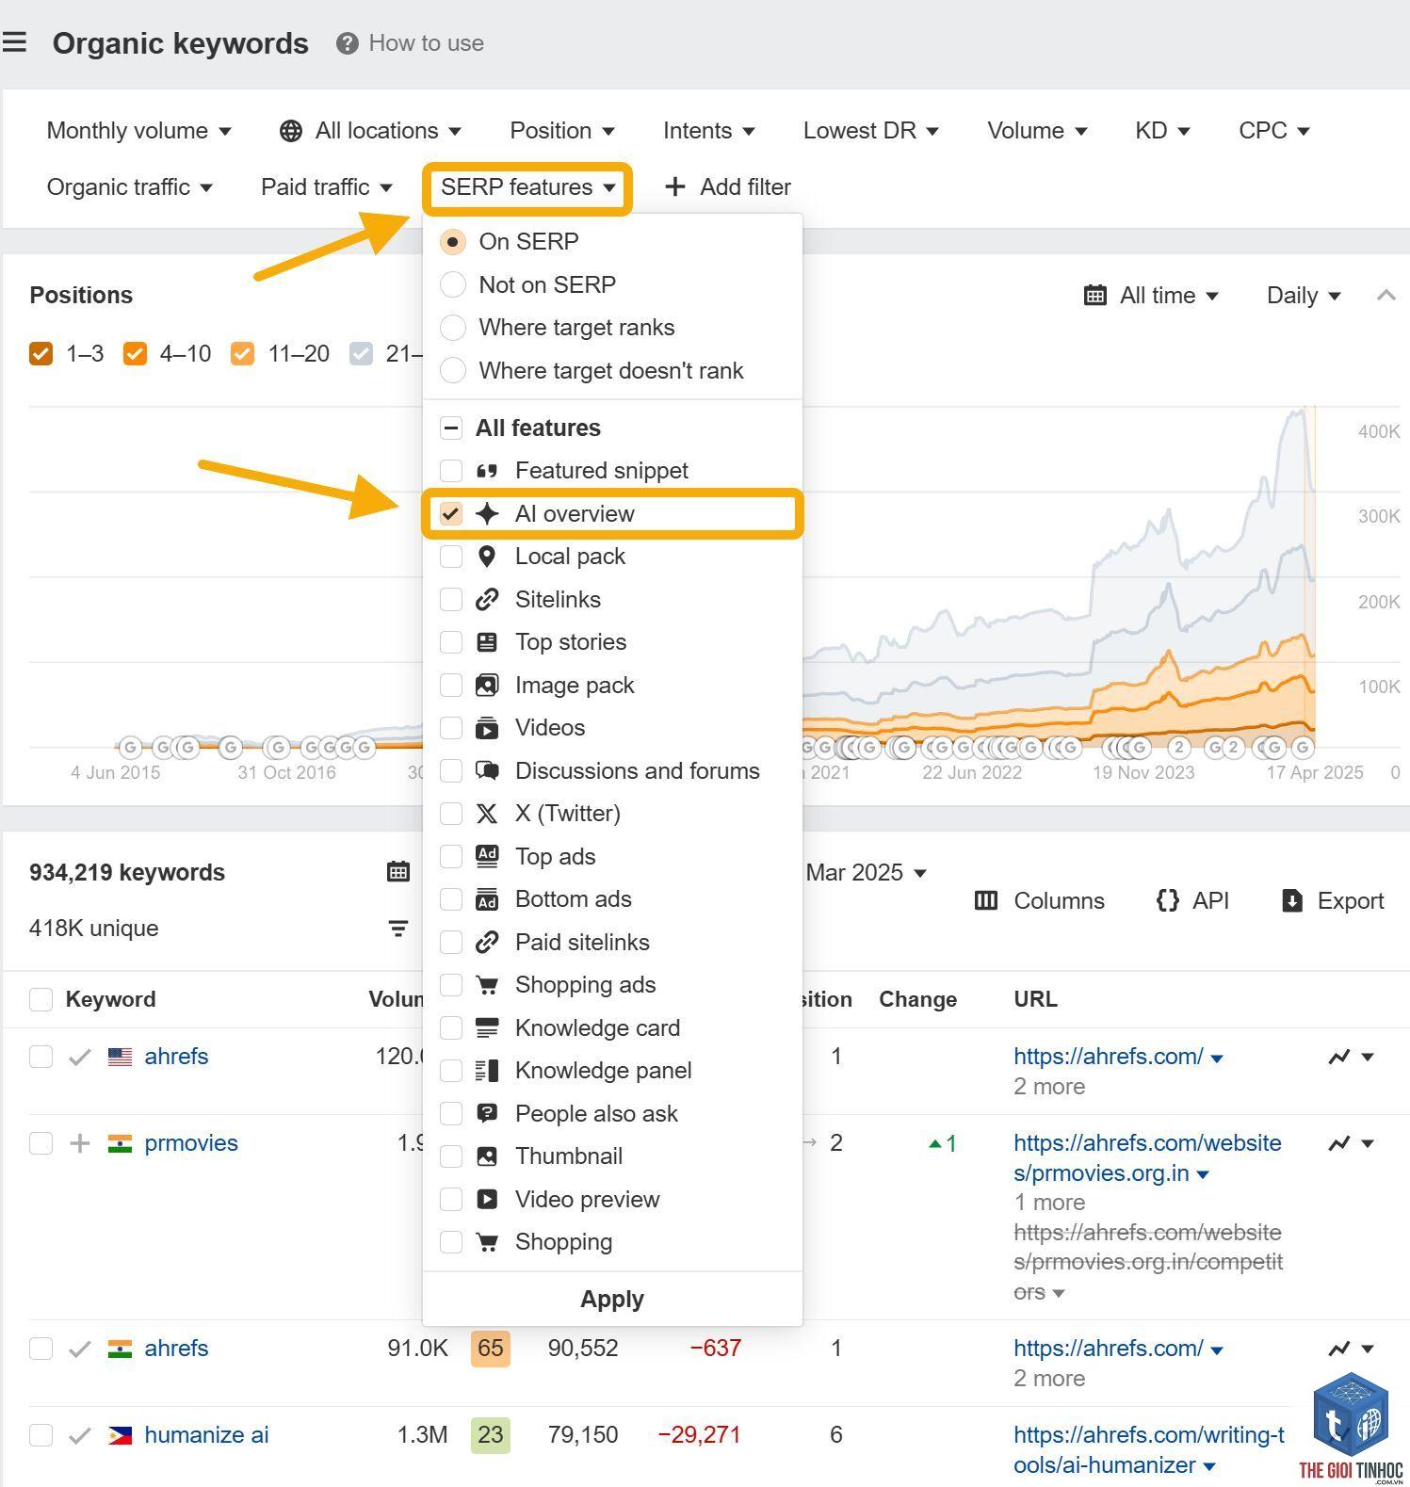
Task: Click the How to use help icon
Action: tap(347, 43)
